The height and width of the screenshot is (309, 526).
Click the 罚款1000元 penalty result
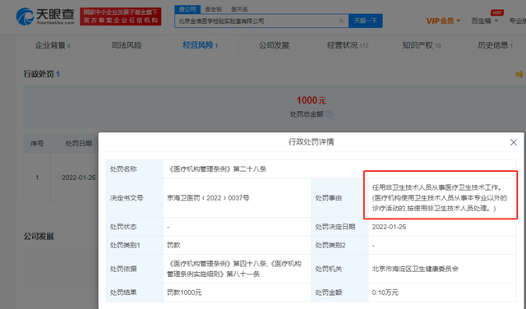click(x=184, y=293)
